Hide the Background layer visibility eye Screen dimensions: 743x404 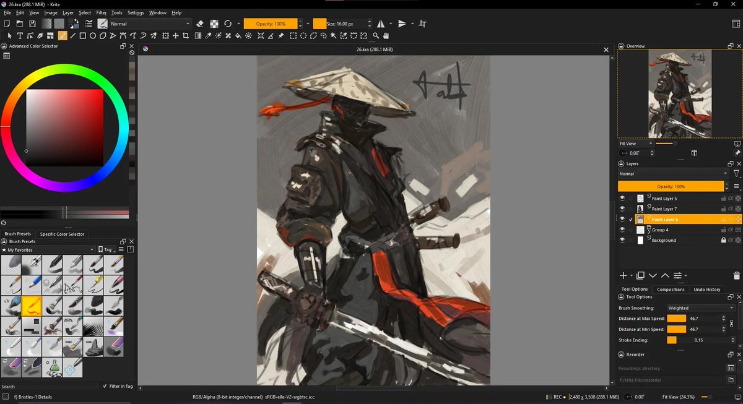pyautogui.click(x=622, y=240)
